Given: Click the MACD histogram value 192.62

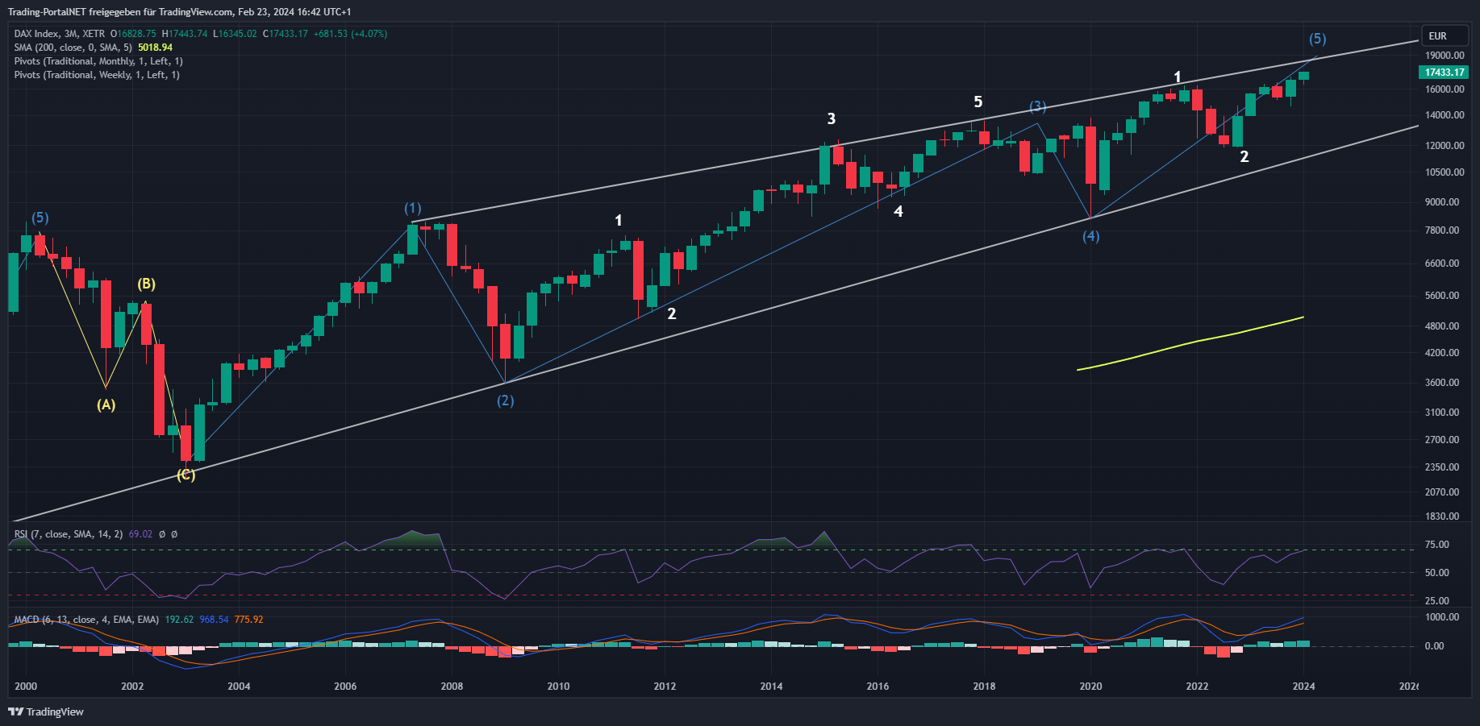Looking at the screenshot, I should tap(179, 620).
